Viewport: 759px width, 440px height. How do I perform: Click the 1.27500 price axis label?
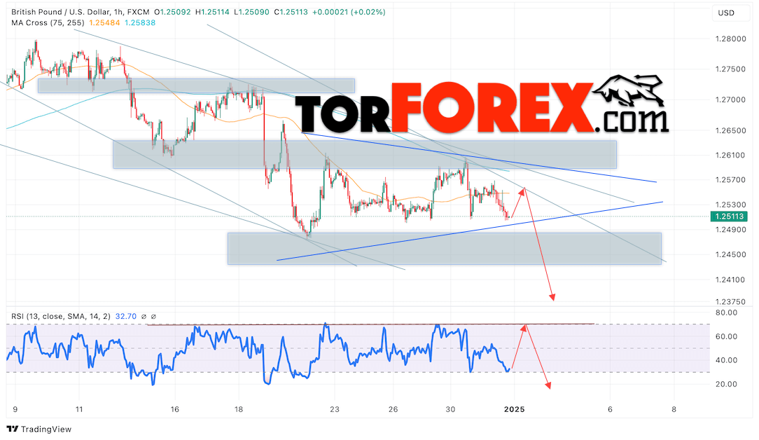[730, 69]
